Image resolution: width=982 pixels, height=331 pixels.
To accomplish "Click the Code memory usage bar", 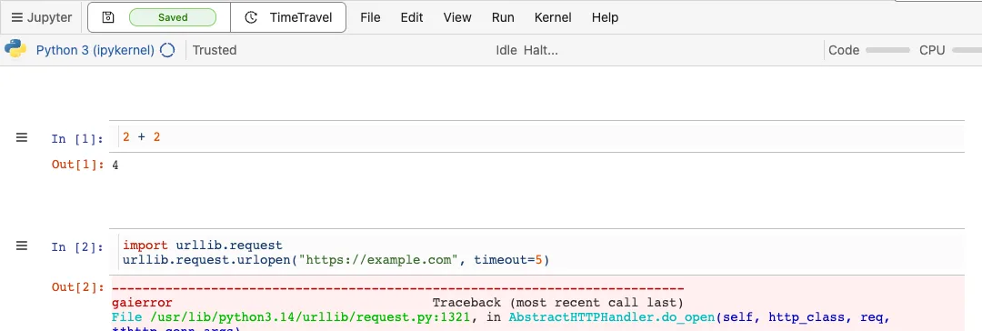I will [x=887, y=50].
